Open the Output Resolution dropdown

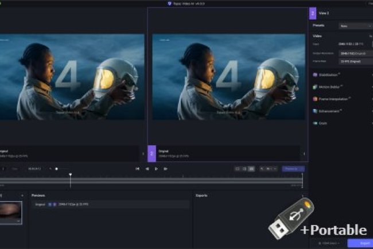356,53
